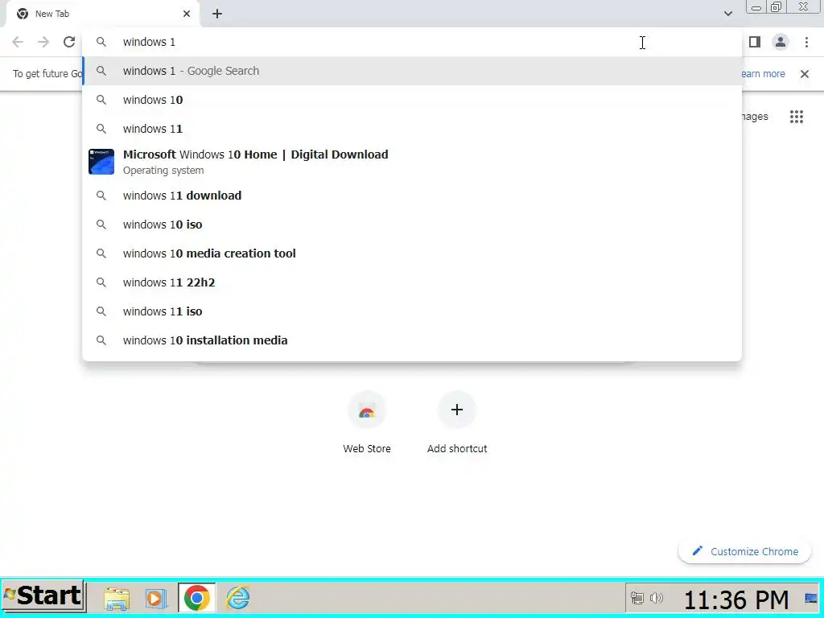Choose 'windows 10 media creation tool' suggestion
This screenshot has height=618, width=824.
[412, 253]
